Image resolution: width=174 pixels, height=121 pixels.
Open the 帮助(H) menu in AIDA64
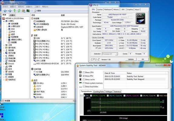click(x=45, y=7)
